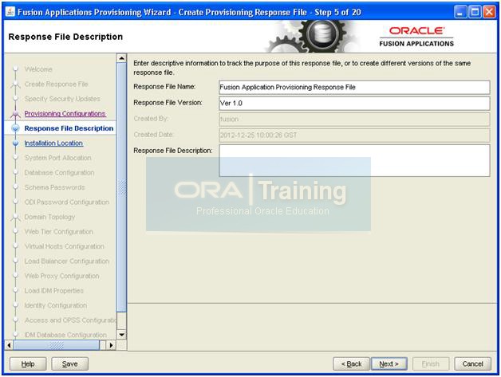Click the Provisioning Configurations step icon

click(x=14, y=114)
